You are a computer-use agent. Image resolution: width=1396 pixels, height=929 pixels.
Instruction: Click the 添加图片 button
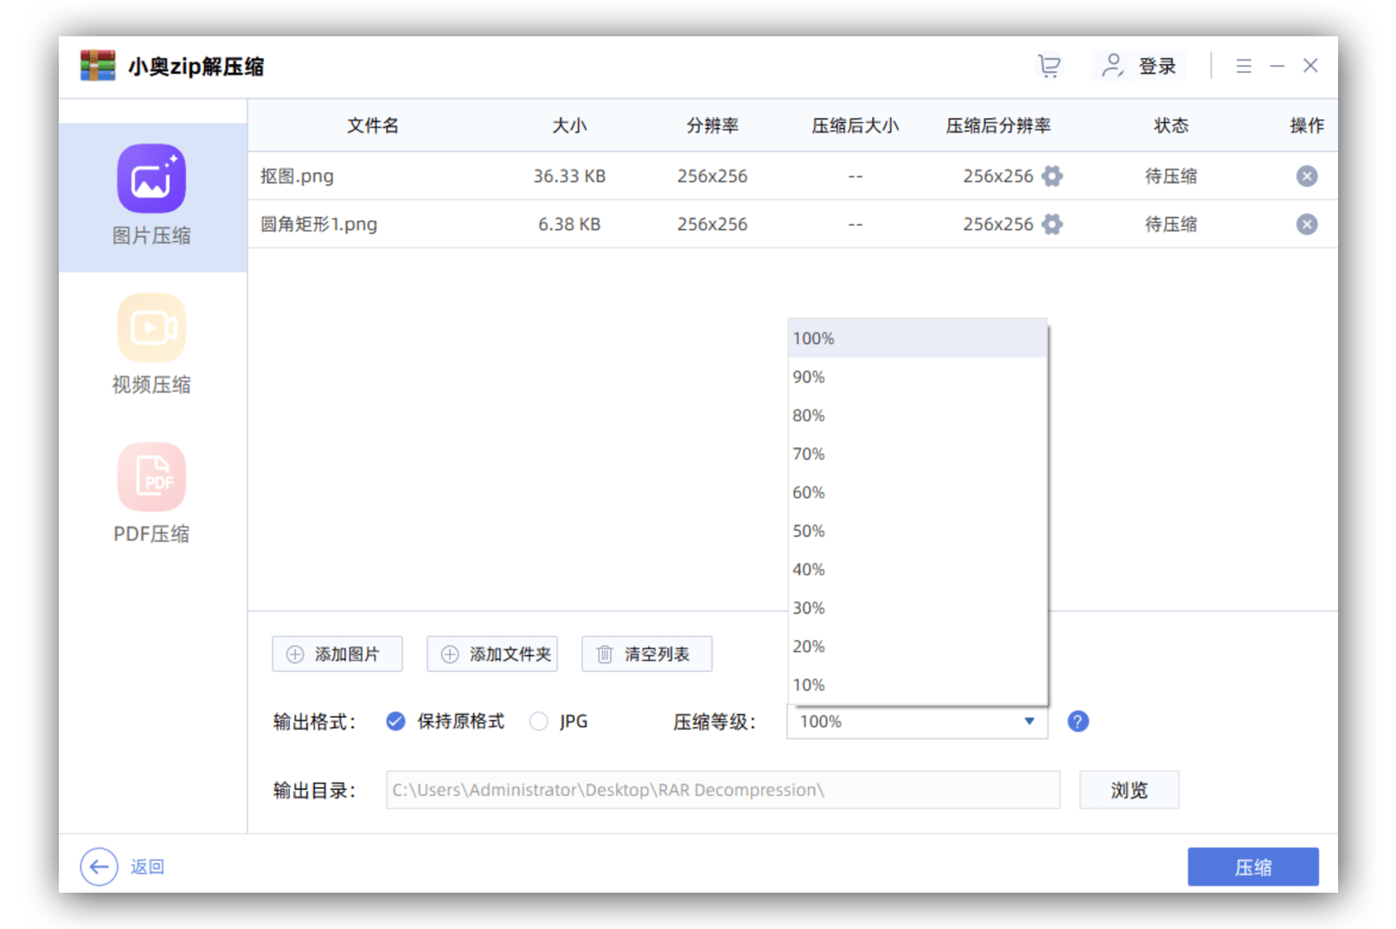(337, 654)
